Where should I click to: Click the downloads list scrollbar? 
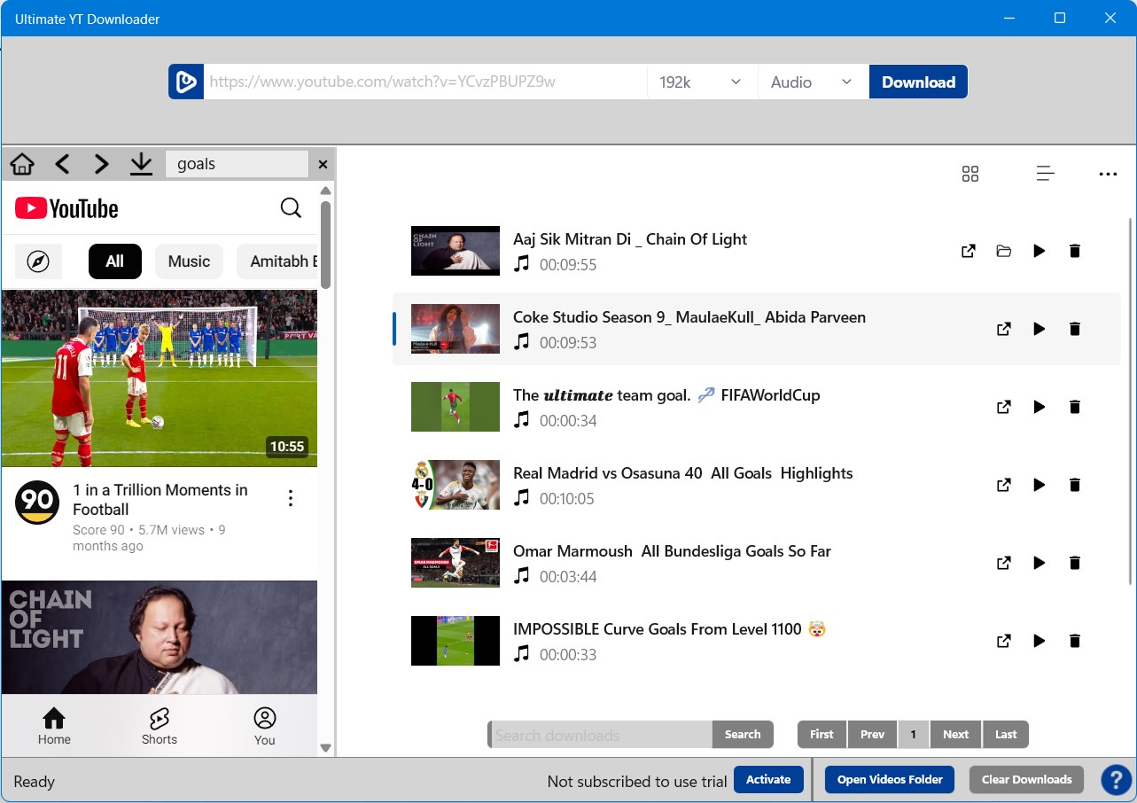coord(1130,401)
